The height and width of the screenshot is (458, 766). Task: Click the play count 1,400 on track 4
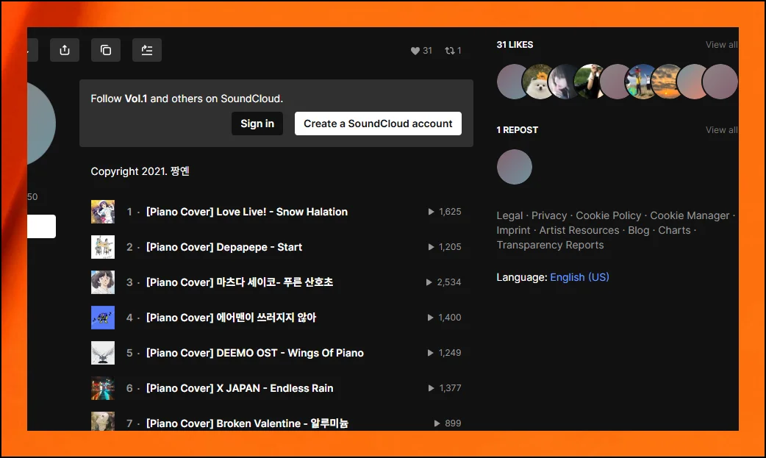click(x=445, y=318)
